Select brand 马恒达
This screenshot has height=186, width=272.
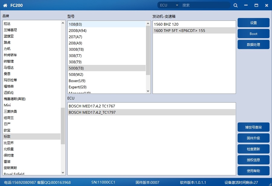coord(32,67)
